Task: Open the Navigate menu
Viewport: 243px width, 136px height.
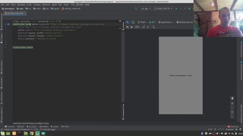Action: 21,5
